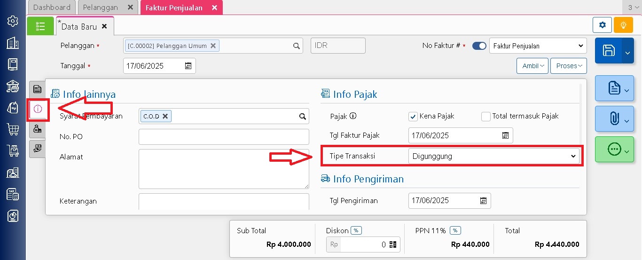642x260 pixels.
Task: Enable Total termasuk Pajak checkbox
Action: 485,117
